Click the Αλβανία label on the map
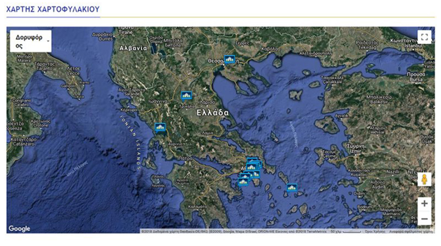Viewport: 441px width, 246px height. (133, 48)
